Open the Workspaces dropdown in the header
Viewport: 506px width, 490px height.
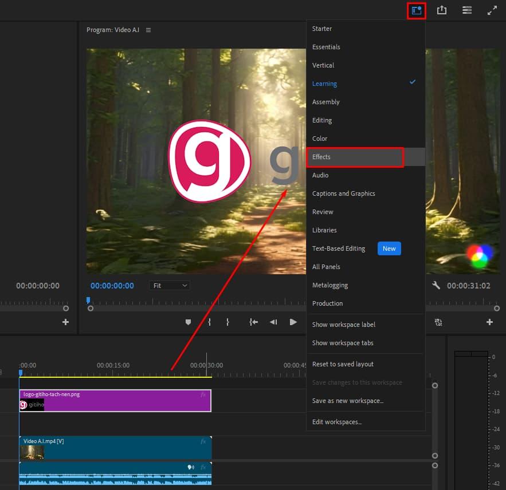(x=417, y=10)
